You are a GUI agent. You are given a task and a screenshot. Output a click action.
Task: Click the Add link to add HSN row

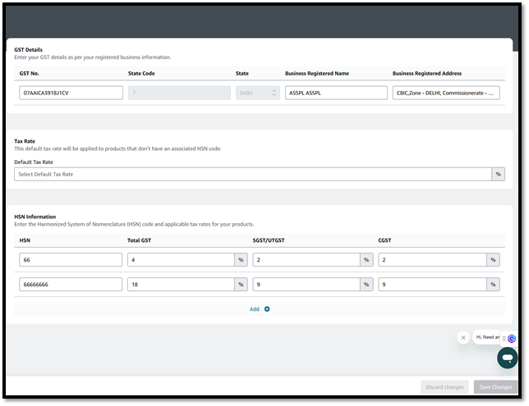tap(255, 309)
